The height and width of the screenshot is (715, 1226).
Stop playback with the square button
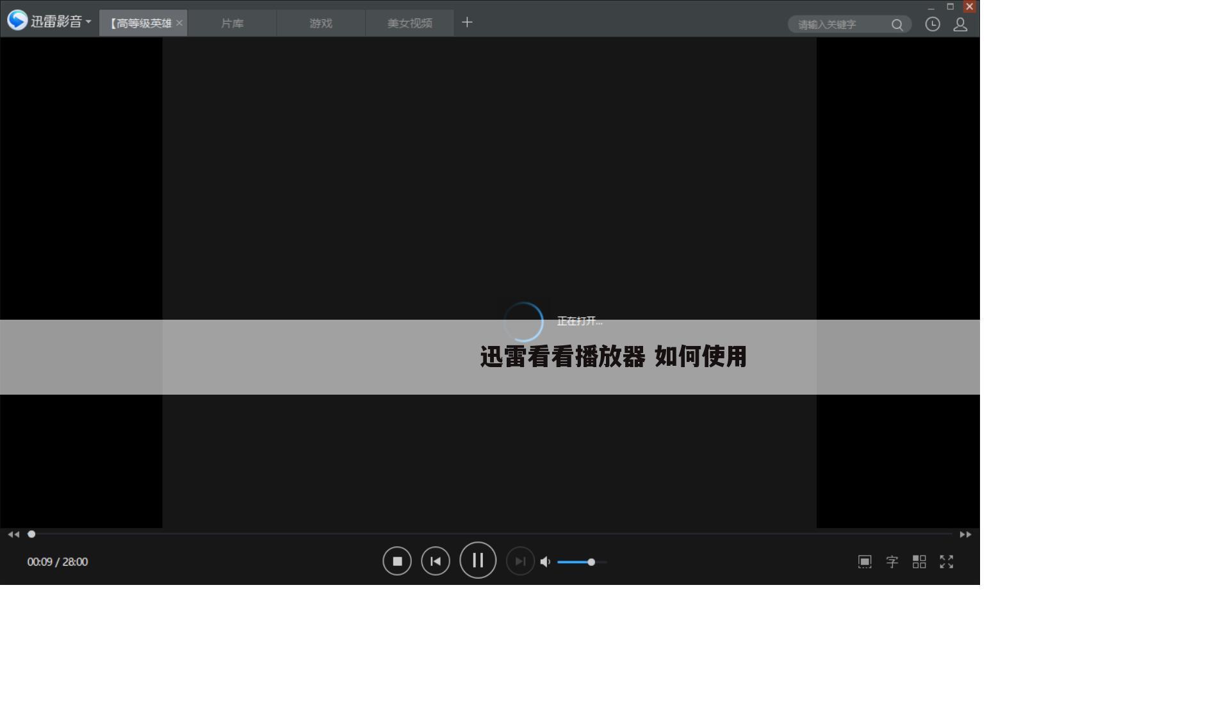pyautogui.click(x=397, y=561)
